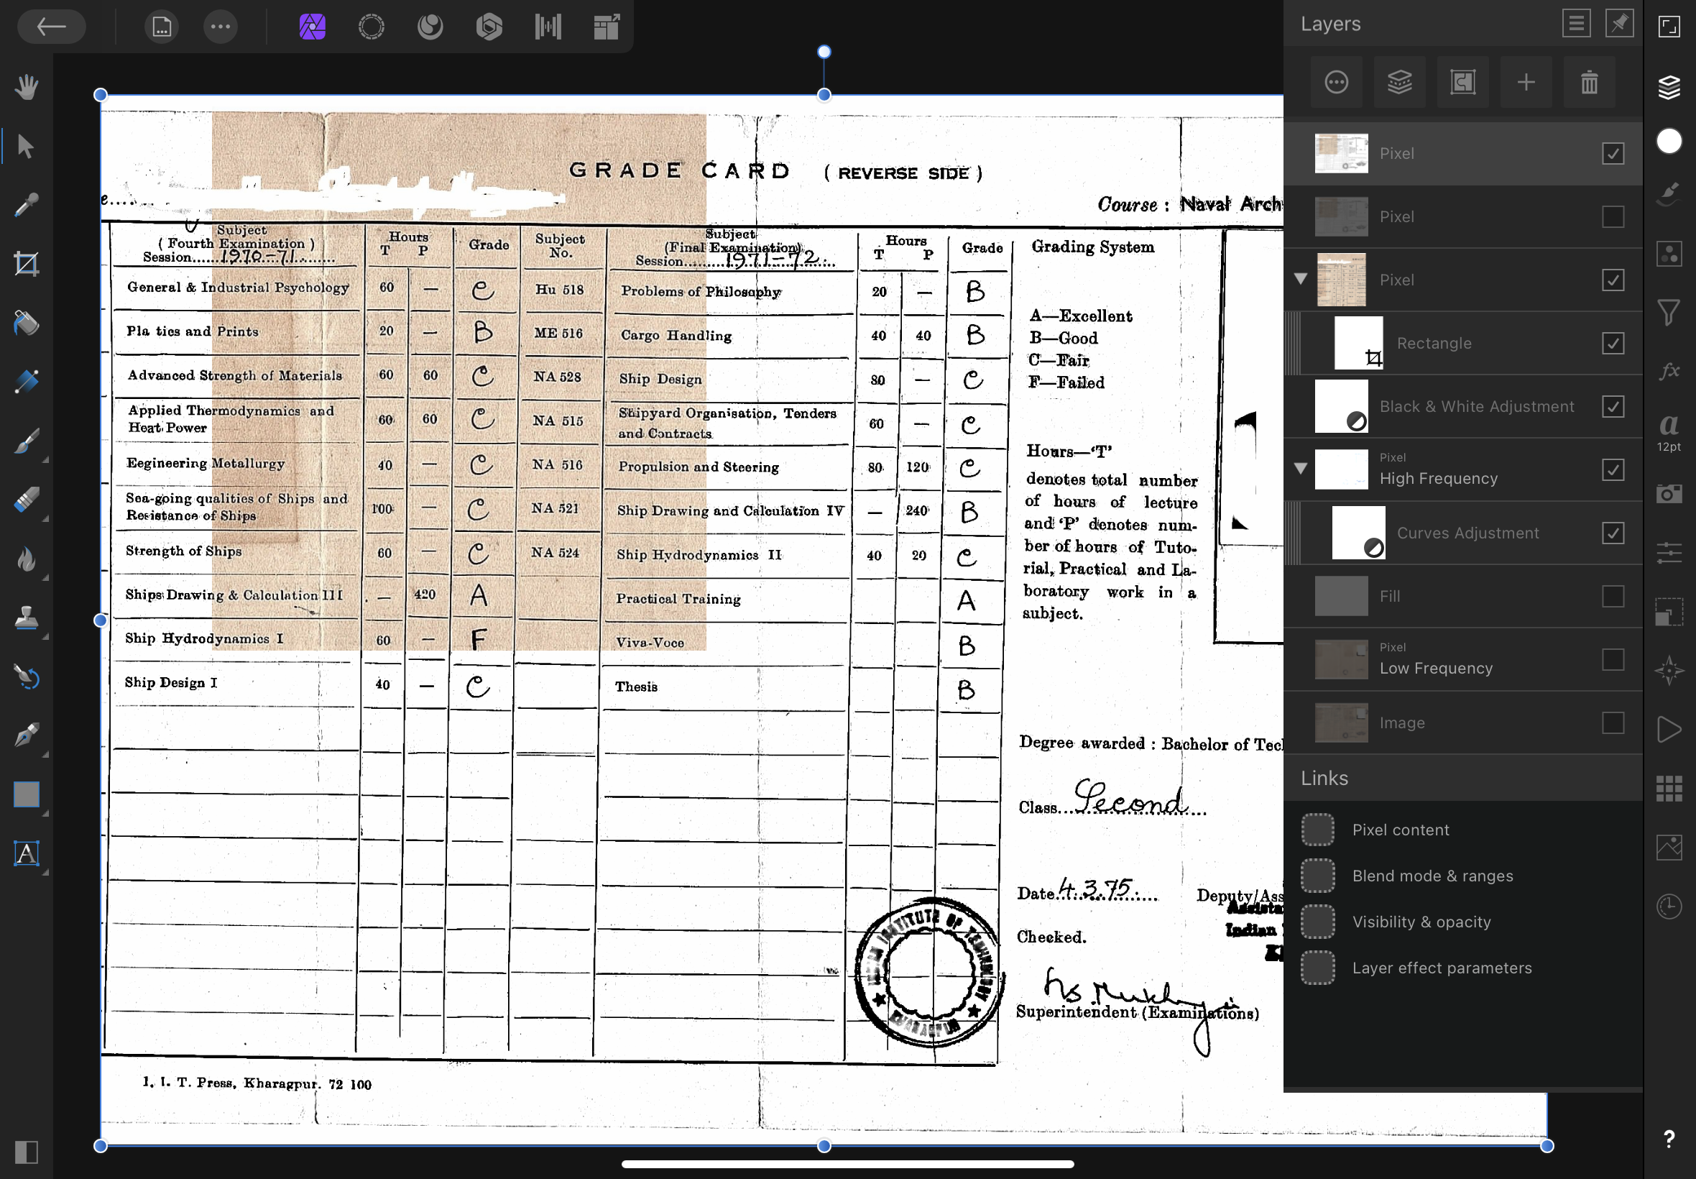
Task: Tap the back arrow button
Action: coord(52,27)
